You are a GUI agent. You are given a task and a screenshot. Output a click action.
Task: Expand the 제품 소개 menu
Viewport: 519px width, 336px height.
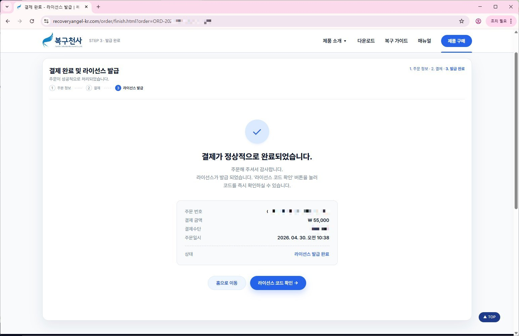334,41
